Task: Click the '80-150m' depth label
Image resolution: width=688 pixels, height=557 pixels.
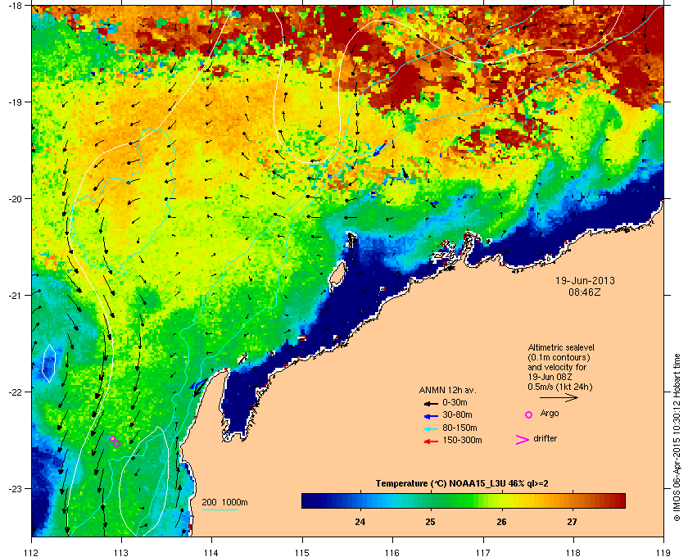Action: (x=459, y=428)
